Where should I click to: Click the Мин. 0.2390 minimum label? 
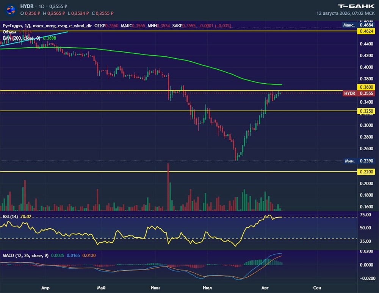[359, 161]
